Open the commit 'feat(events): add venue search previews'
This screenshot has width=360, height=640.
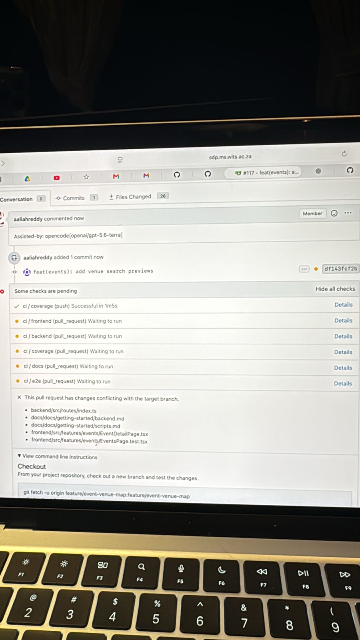tap(93, 271)
